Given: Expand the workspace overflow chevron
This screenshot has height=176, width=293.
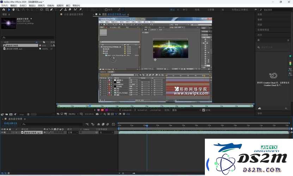Looking at the screenshot, I should [x=255, y=10].
